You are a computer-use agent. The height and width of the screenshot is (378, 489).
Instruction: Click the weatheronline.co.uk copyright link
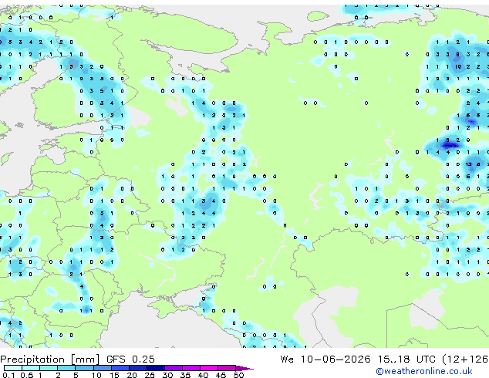click(x=424, y=371)
